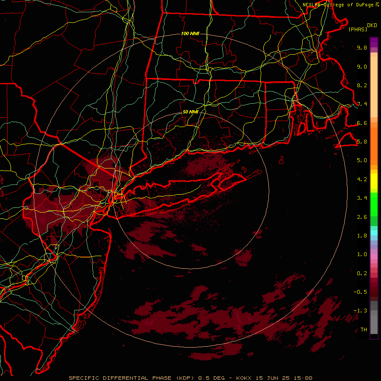Click the "-1.3" legend value
Viewport: 381px width, 381px height.
click(x=360, y=311)
